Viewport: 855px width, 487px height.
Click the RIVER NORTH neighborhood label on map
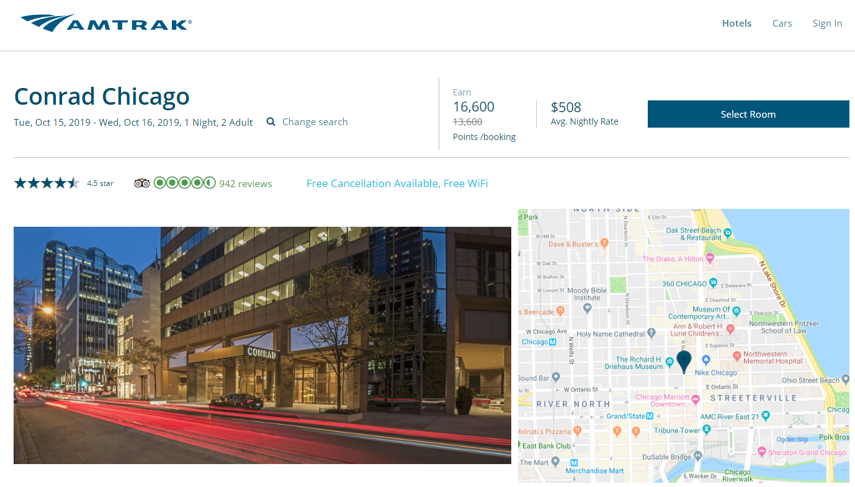click(573, 404)
